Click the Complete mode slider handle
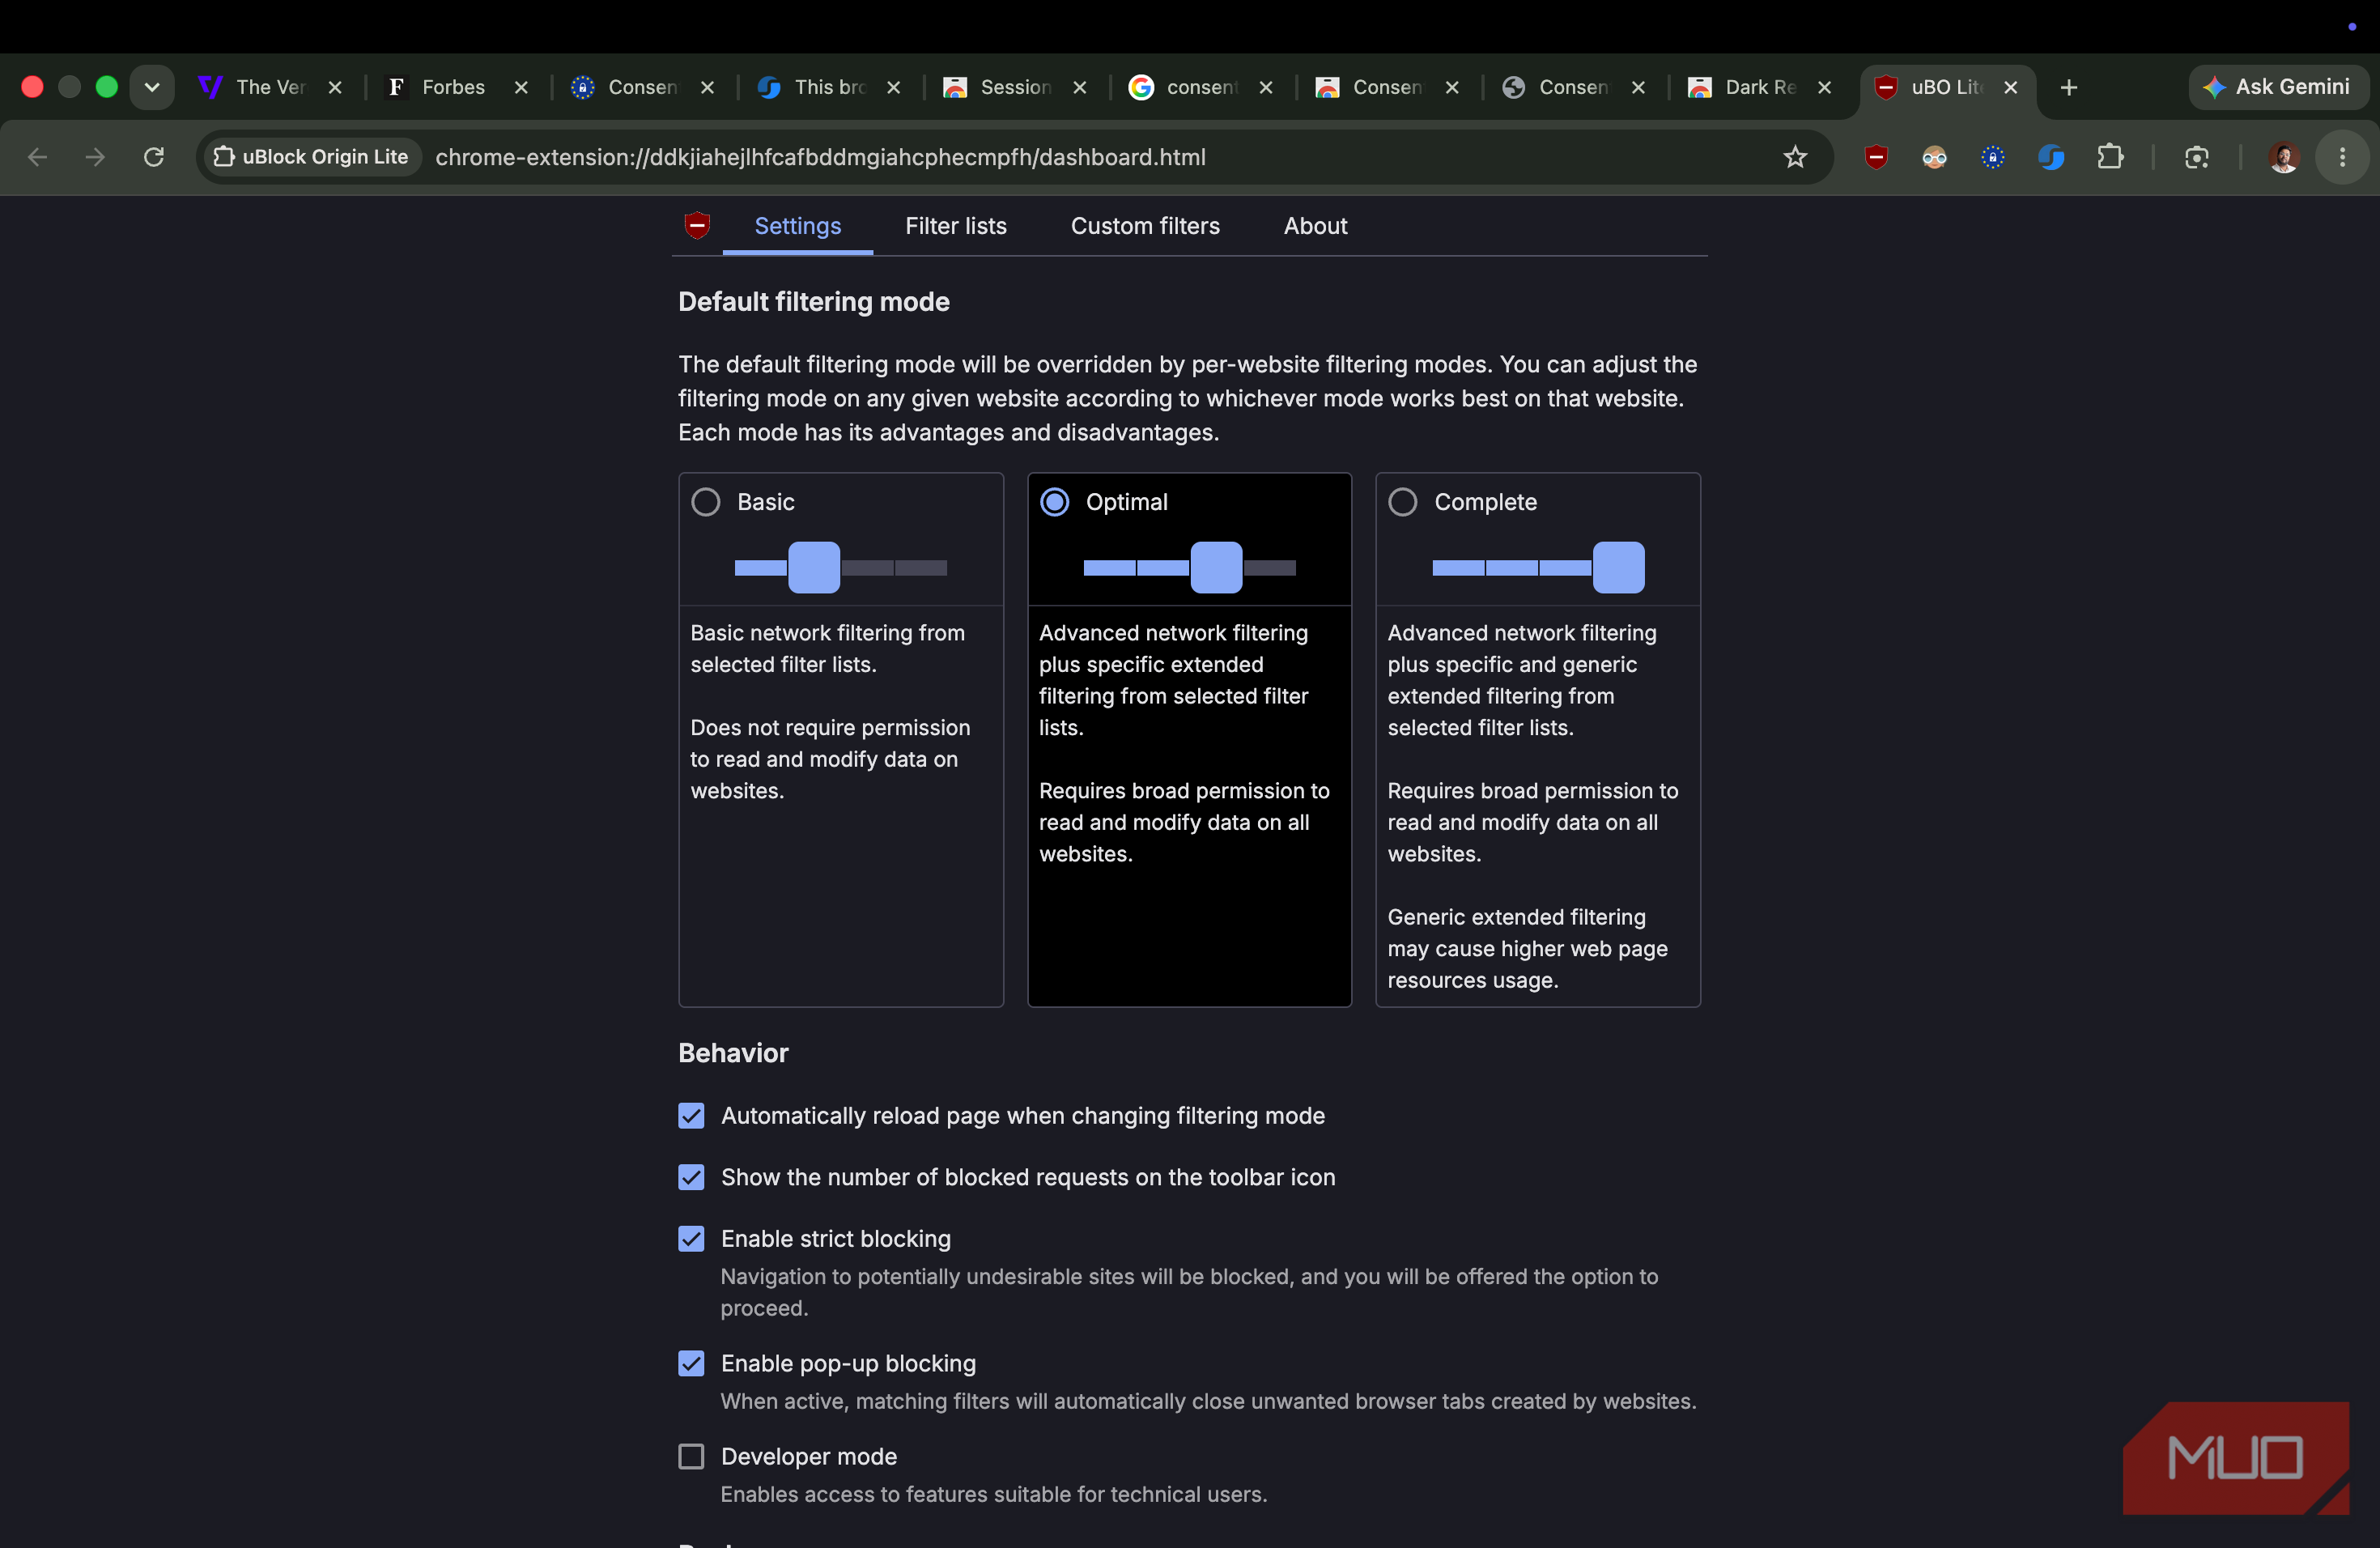The width and height of the screenshot is (2380, 1548). coord(1618,567)
